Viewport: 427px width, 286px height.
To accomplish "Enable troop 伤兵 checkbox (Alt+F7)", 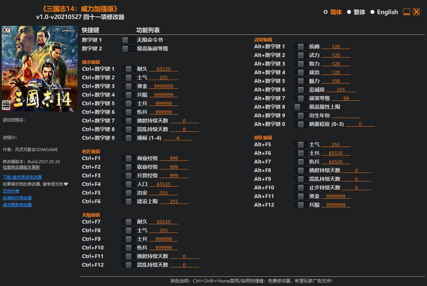I will click(301, 162).
